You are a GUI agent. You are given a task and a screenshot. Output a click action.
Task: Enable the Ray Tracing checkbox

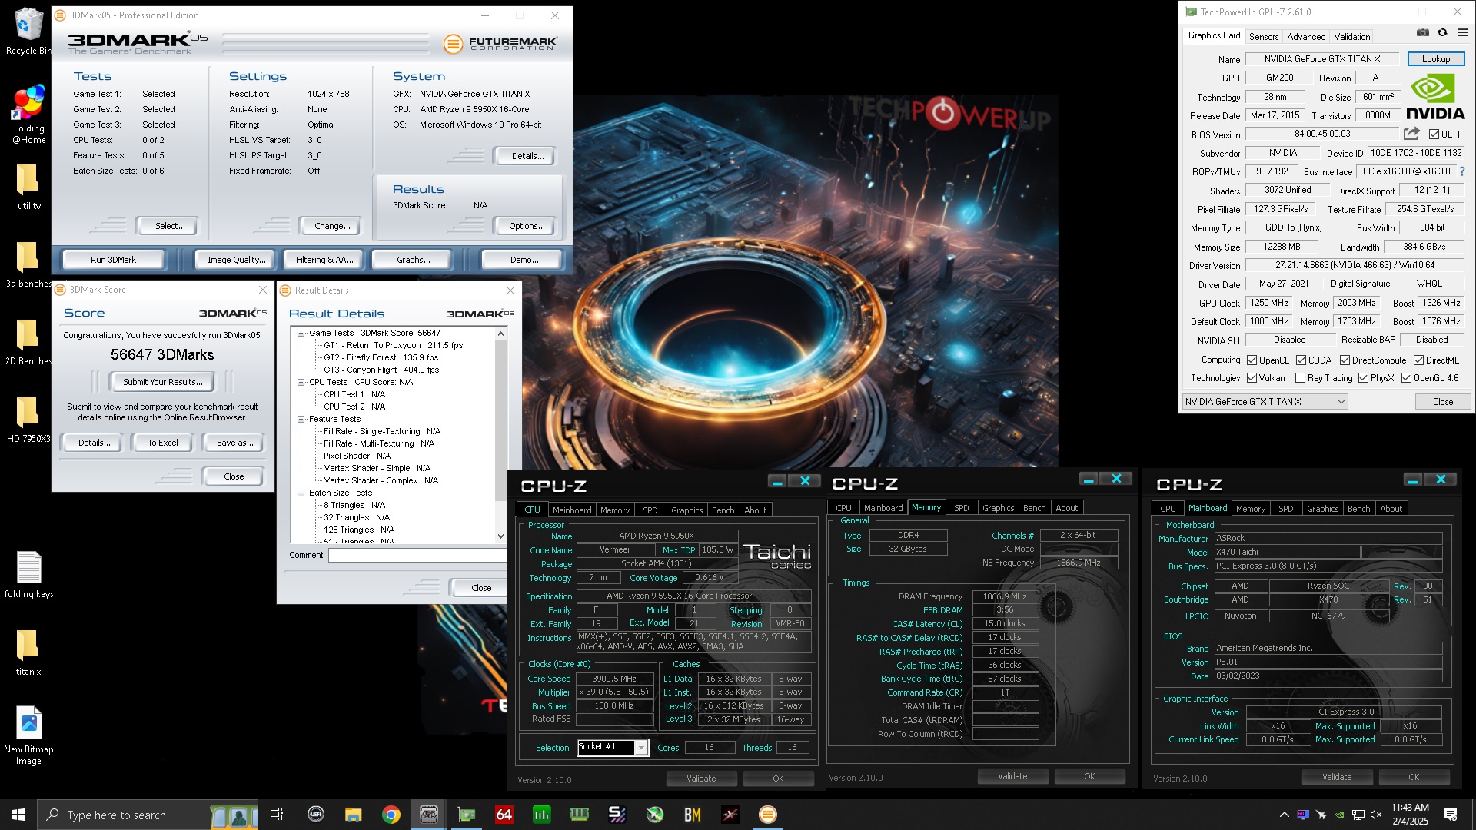pos(1300,378)
